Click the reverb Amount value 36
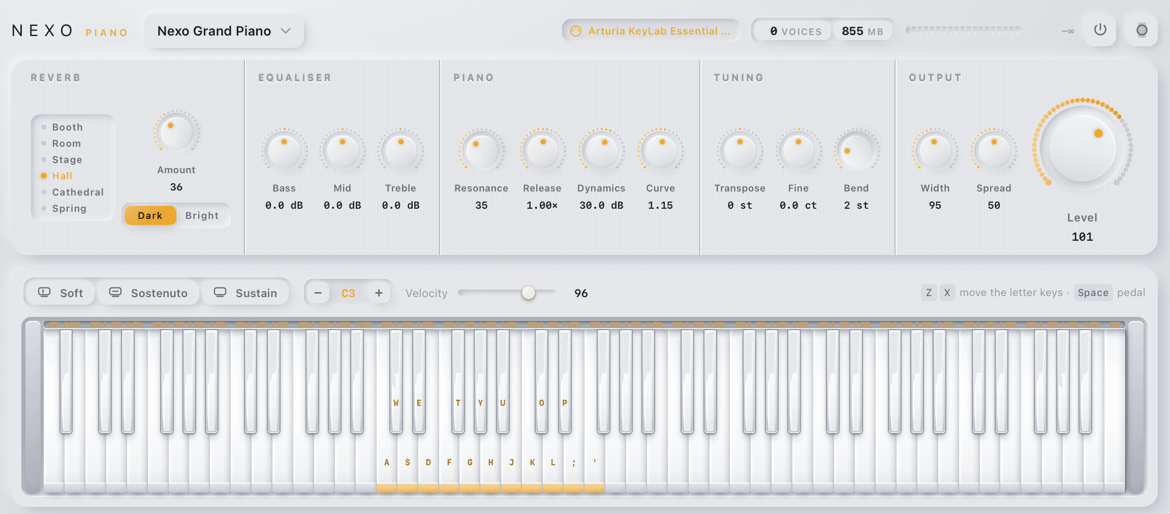The image size is (1170, 514). 176,187
